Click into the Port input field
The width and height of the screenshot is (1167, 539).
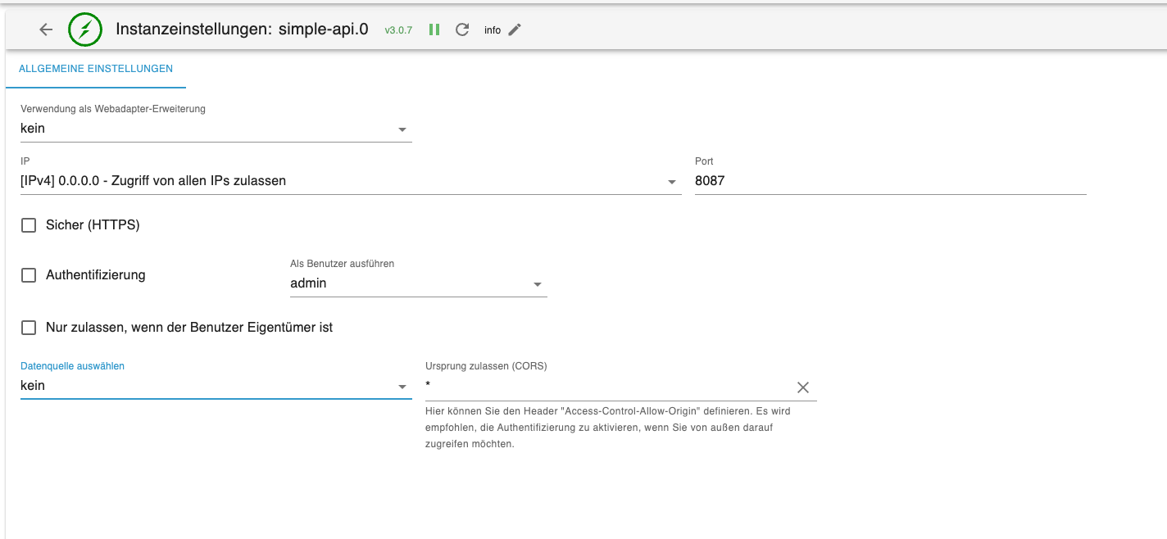pos(890,181)
